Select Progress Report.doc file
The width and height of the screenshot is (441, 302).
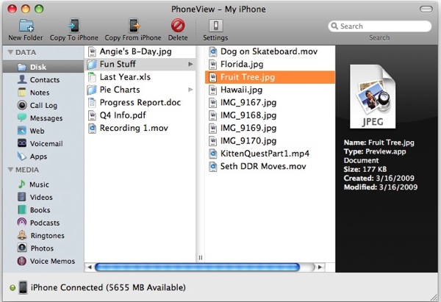tap(140, 103)
